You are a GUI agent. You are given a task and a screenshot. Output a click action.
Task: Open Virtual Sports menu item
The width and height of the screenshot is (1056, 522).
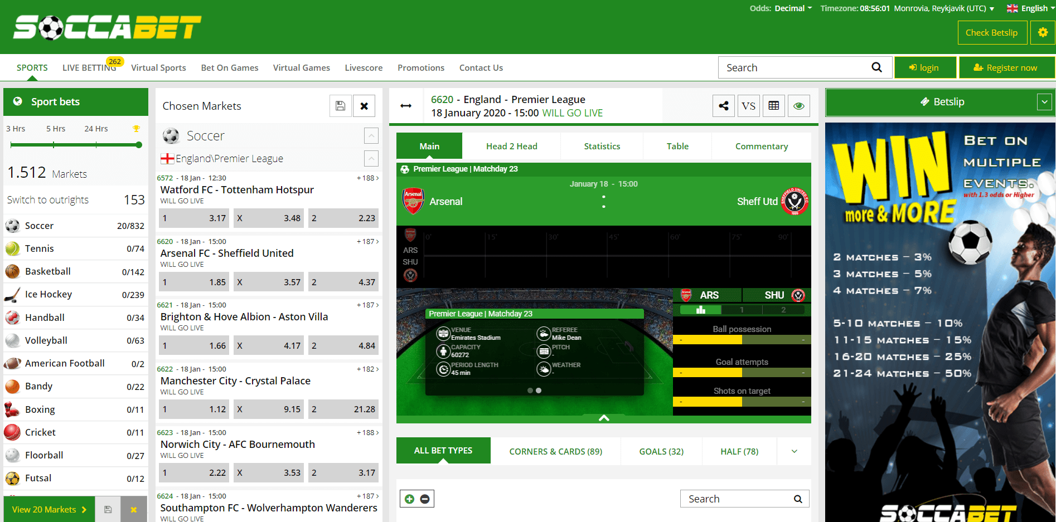click(x=158, y=67)
